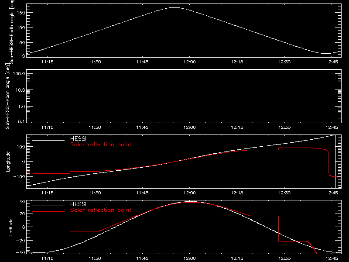Click the 20 tick label on Latitude axis
The height and width of the screenshot is (262, 349).
(x=22, y=214)
